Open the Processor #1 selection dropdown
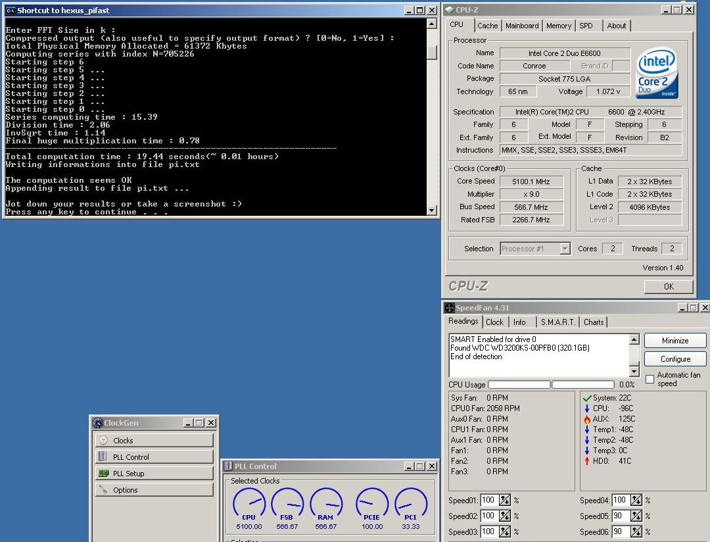Image resolution: width=710 pixels, height=542 pixels. click(565, 249)
